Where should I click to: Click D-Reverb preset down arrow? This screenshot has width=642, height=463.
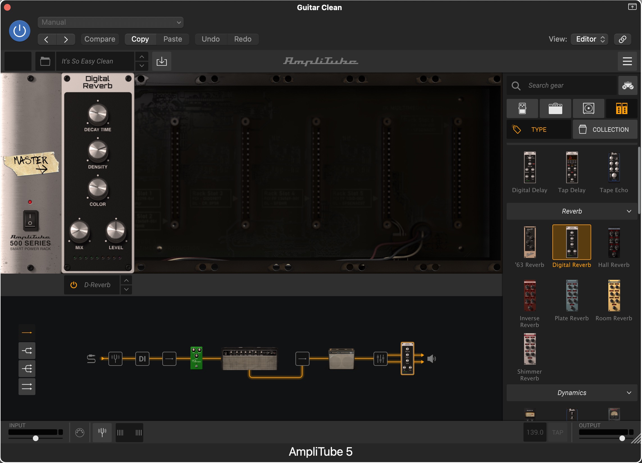pyautogui.click(x=126, y=289)
